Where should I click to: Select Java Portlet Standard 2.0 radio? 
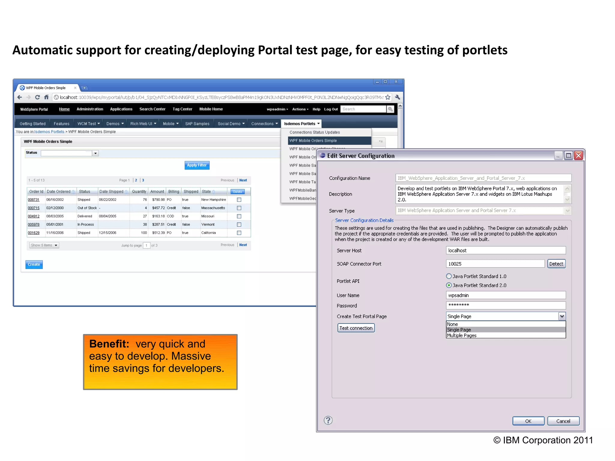(x=449, y=285)
